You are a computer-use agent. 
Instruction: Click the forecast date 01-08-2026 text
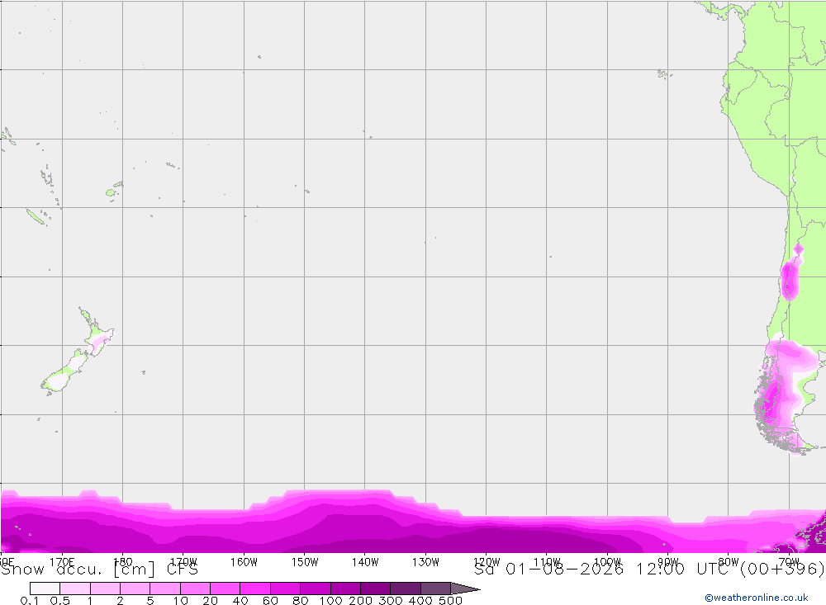click(x=564, y=570)
